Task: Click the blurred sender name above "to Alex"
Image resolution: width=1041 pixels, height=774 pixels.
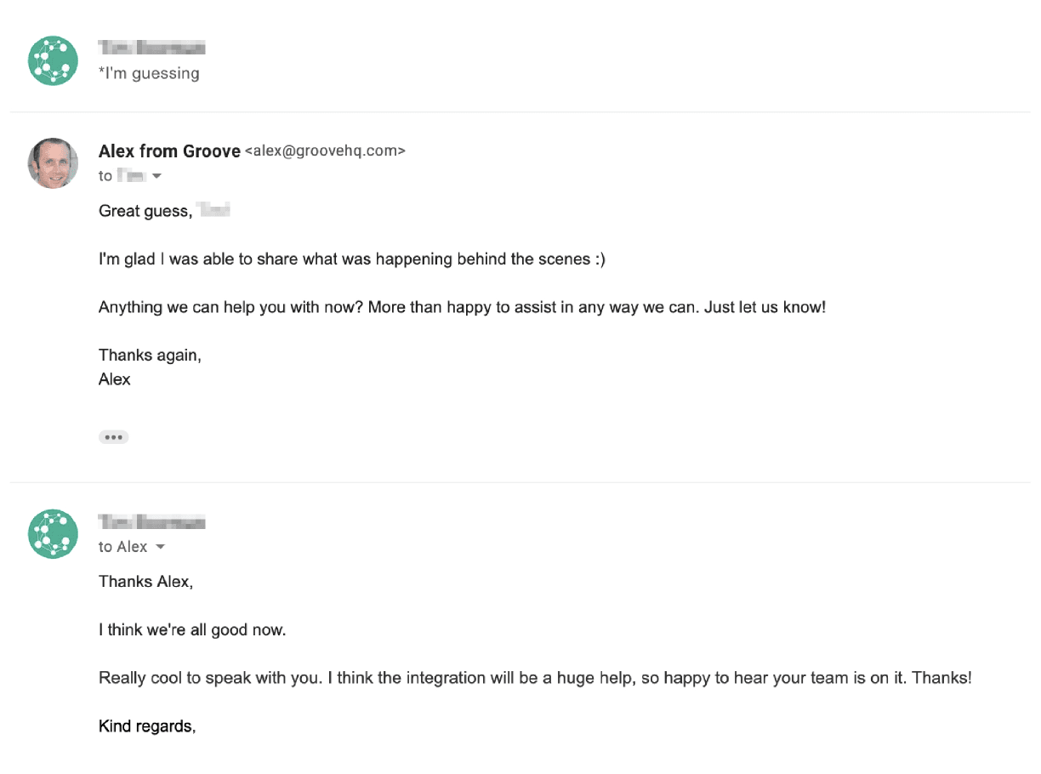Action: click(x=151, y=521)
